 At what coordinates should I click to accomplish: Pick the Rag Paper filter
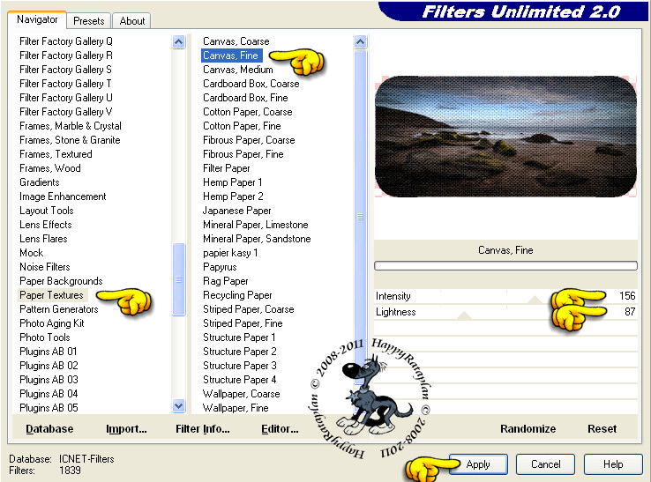pos(226,281)
